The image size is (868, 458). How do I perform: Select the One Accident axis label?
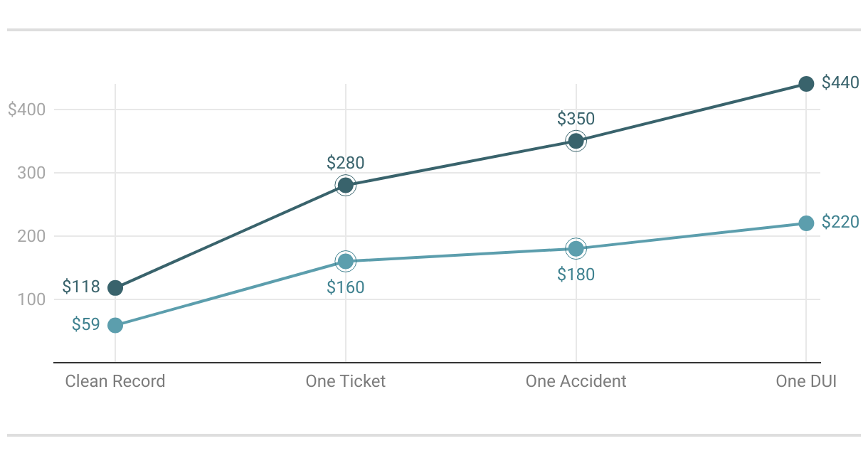point(576,381)
